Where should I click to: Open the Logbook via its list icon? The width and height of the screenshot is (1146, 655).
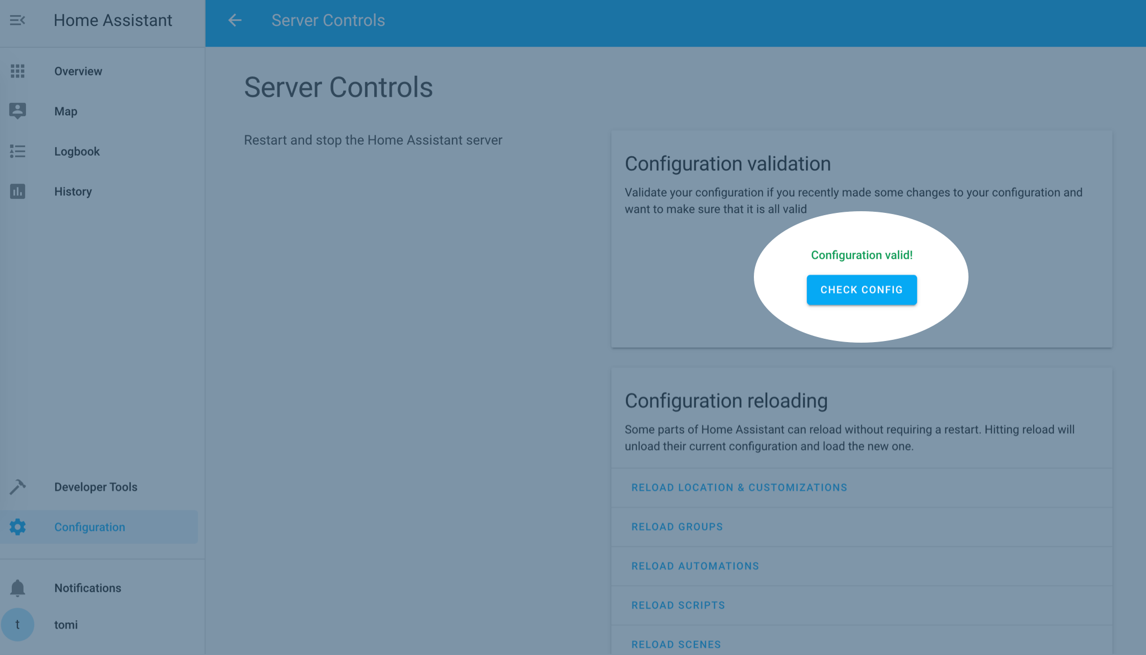(x=17, y=151)
